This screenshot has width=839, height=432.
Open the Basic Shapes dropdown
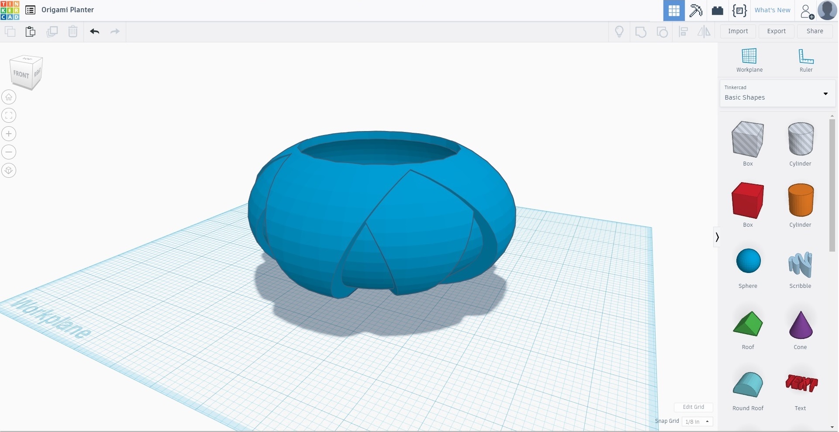(777, 94)
